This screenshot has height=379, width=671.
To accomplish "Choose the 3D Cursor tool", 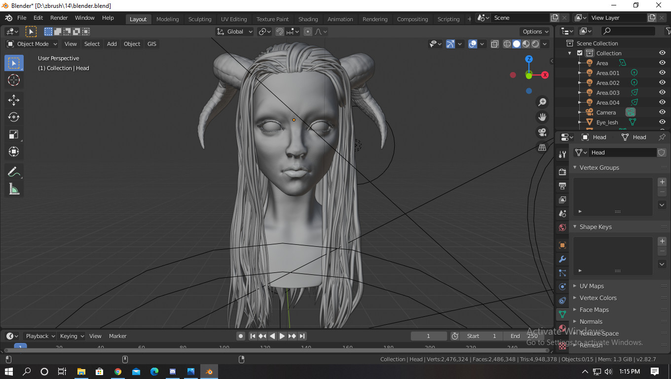I will pyautogui.click(x=14, y=80).
